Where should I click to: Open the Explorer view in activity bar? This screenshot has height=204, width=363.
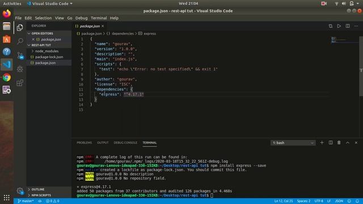[x=20, y=28]
